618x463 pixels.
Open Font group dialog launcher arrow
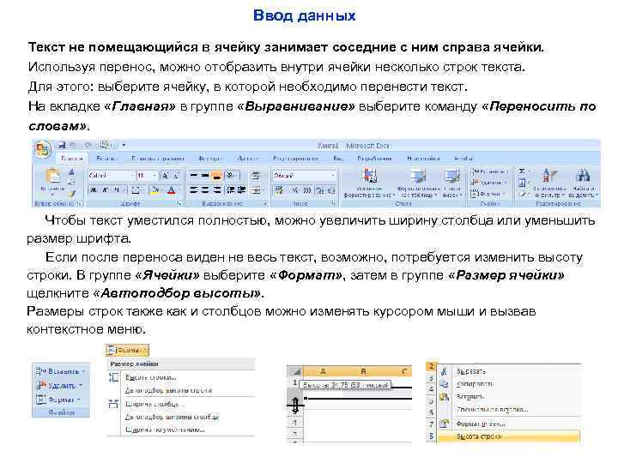179,203
